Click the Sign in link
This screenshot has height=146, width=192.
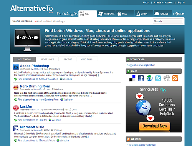point(181,2)
